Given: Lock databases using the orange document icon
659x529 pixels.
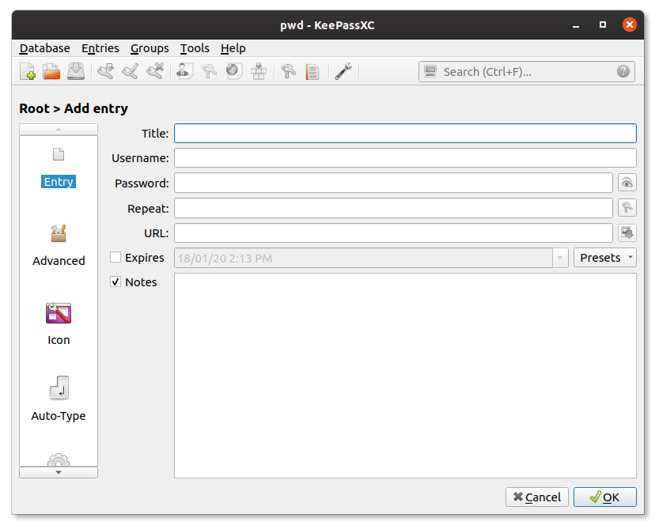Looking at the screenshot, I should (x=312, y=72).
